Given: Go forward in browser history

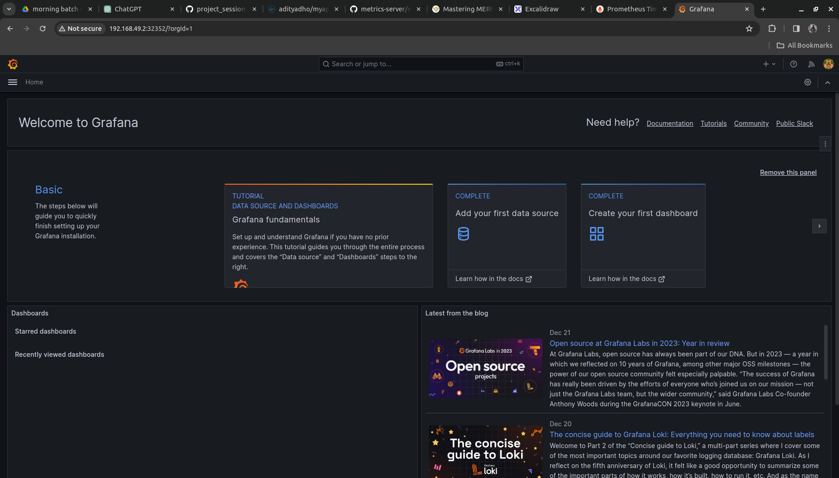Looking at the screenshot, I should pyautogui.click(x=26, y=29).
